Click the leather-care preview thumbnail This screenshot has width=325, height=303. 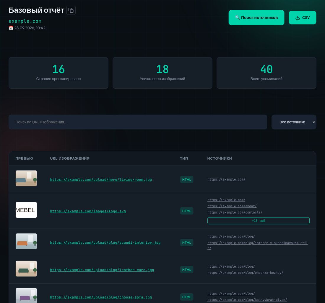[26, 269]
